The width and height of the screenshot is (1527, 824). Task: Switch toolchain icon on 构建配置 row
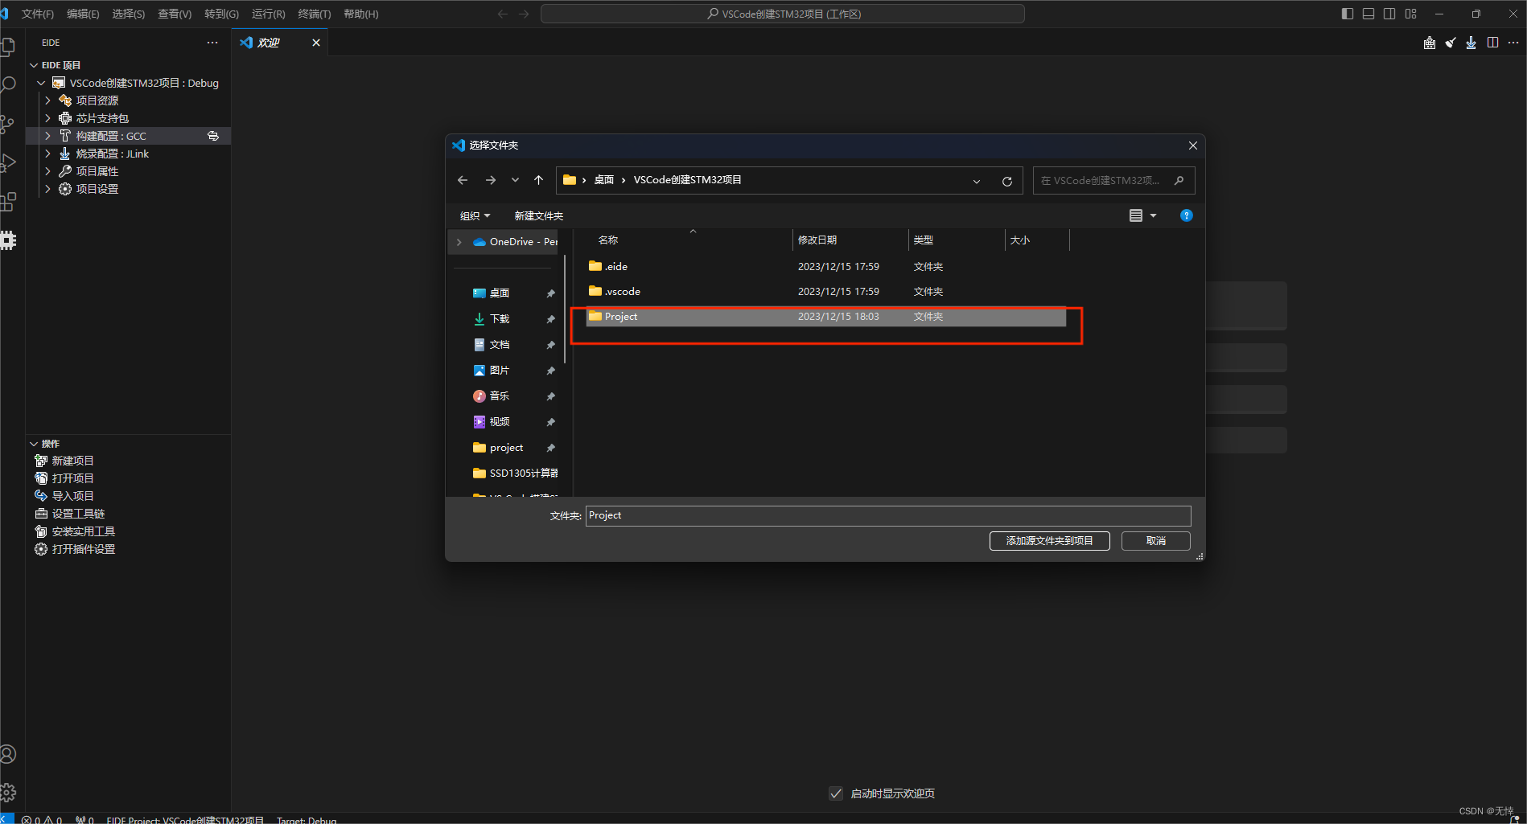(213, 136)
